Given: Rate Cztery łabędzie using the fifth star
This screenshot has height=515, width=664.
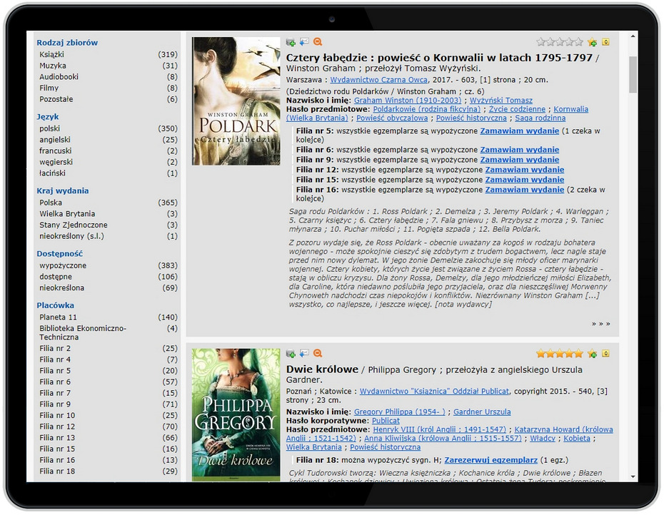Looking at the screenshot, I should pyautogui.click(x=578, y=43).
